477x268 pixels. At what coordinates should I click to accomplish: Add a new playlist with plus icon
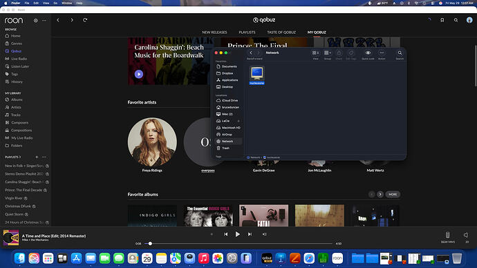(x=37, y=157)
